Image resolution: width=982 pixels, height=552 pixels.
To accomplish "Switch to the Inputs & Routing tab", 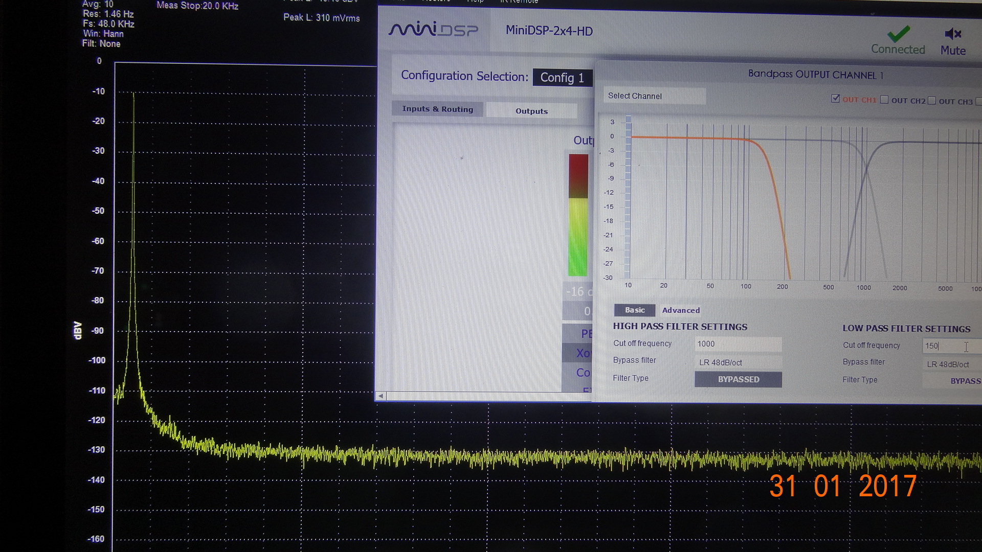I will click(437, 109).
